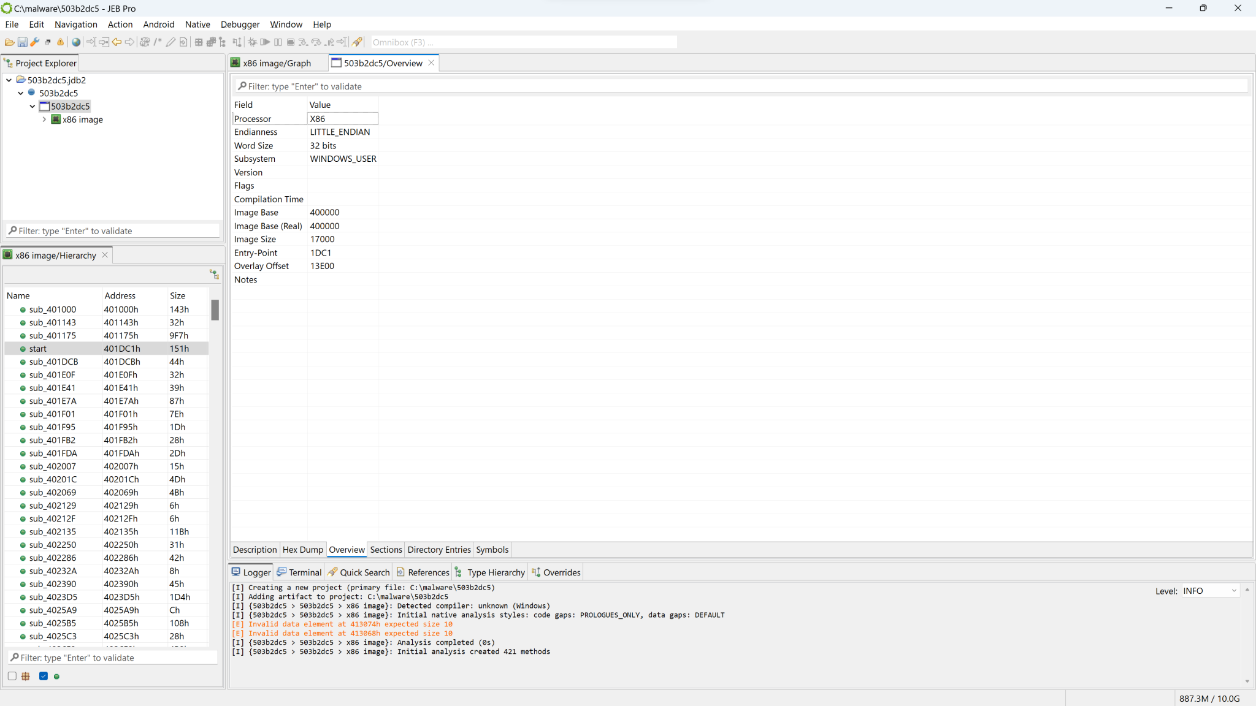The height and width of the screenshot is (706, 1256).
Task: Switch to the Hex Dump tab
Action: tap(302, 550)
